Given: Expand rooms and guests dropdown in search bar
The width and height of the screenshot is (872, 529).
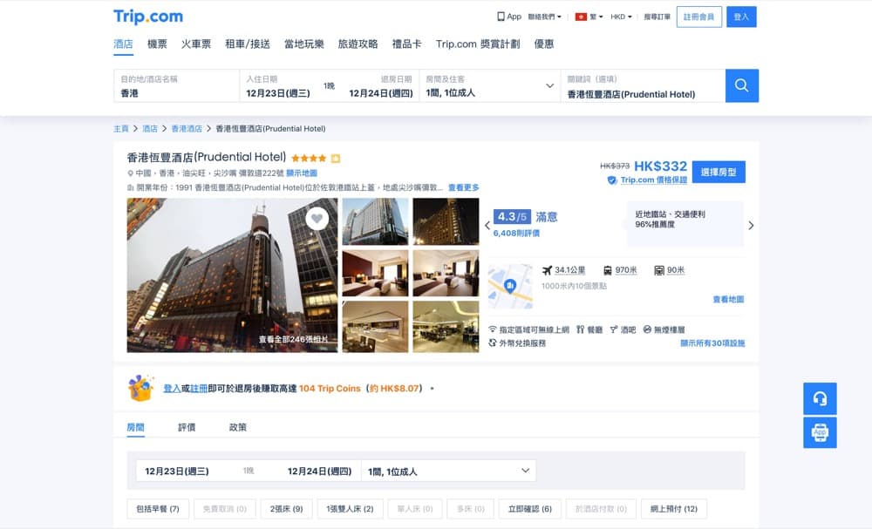Looking at the screenshot, I should pos(549,85).
